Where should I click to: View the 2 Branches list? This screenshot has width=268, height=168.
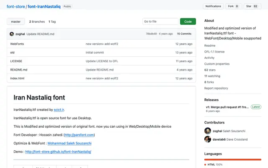[x=37, y=21]
